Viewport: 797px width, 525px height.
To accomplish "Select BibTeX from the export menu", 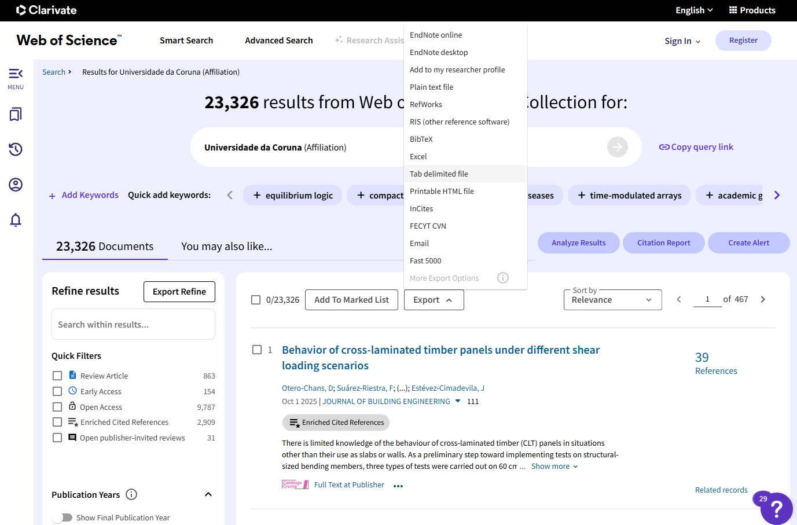I will tap(421, 139).
